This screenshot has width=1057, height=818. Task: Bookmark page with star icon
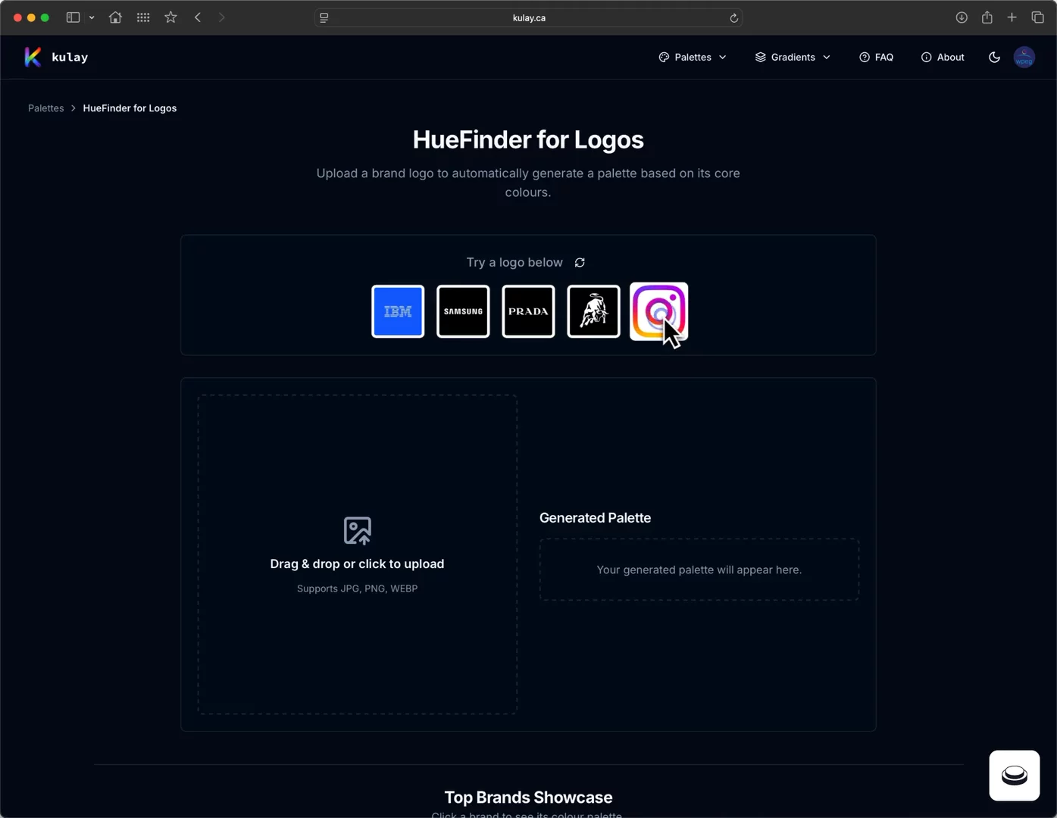pos(170,17)
